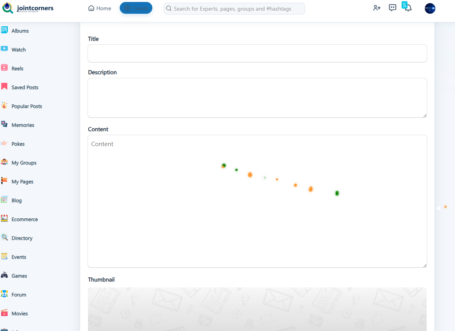455x331 pixels.
Task: Go to Popular Posts in sidebar
Action: [x=27, y=106]
